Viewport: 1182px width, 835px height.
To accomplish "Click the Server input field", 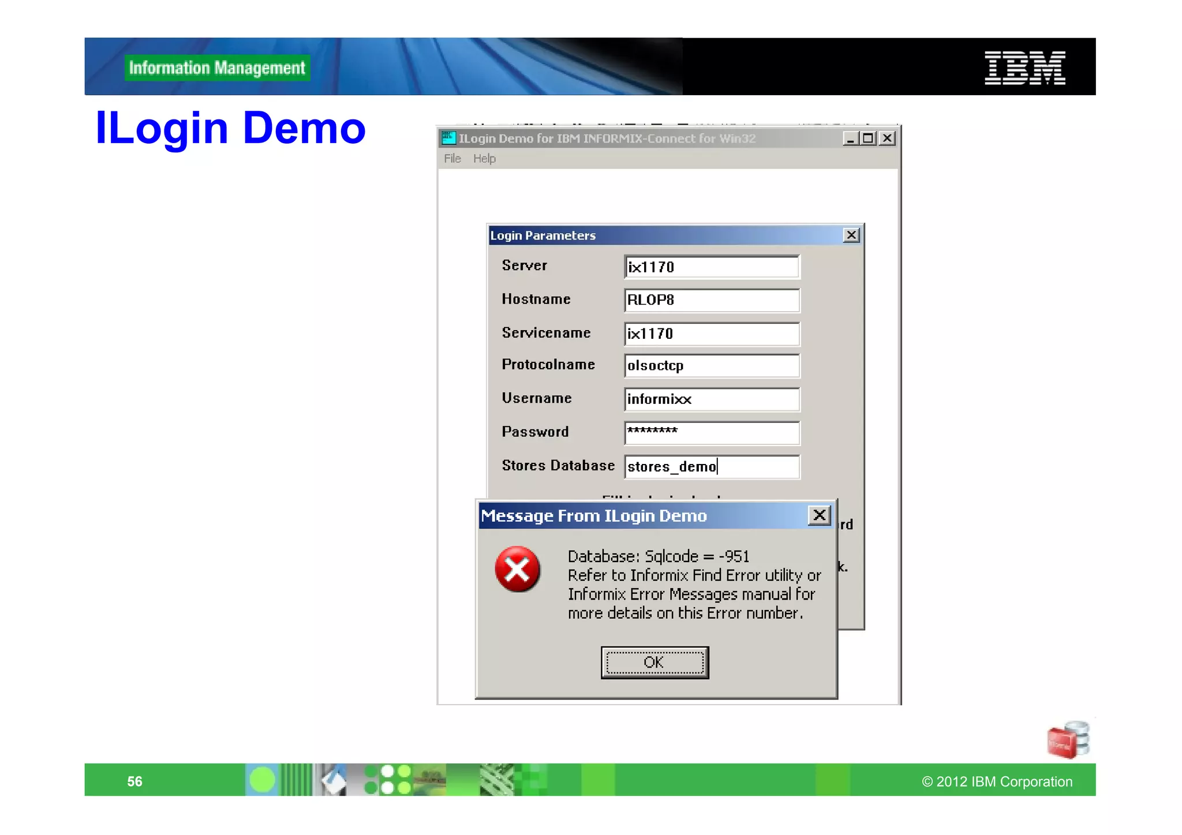I will pos(712,267).
